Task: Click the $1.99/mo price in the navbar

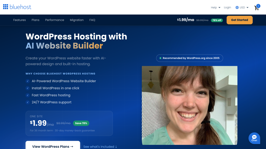Action: [x=185, y=20]
